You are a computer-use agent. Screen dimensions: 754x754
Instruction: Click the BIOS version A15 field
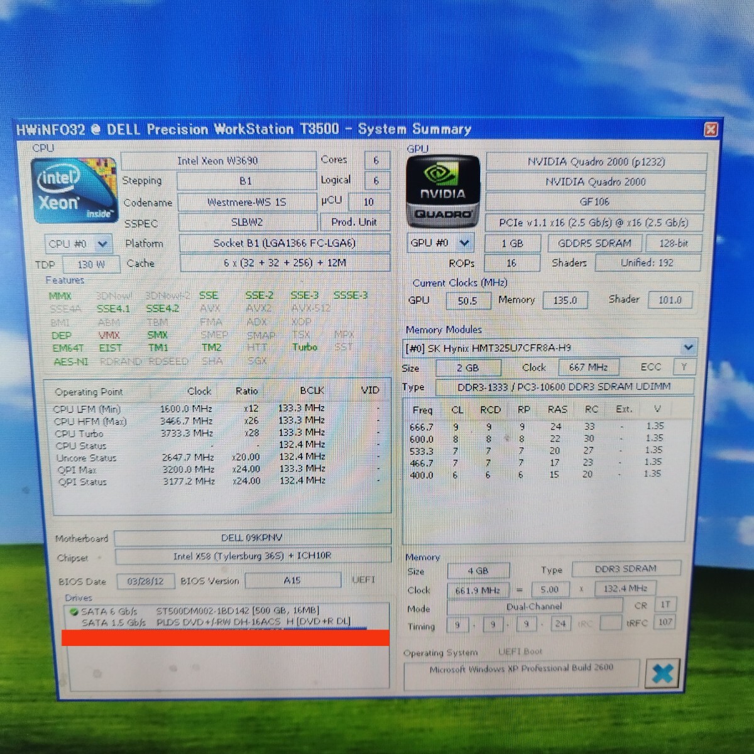coord(292,581)
